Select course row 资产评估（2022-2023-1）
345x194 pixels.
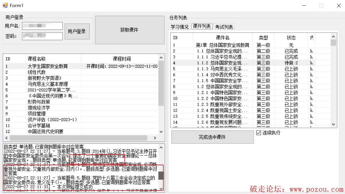coord(81,120)
